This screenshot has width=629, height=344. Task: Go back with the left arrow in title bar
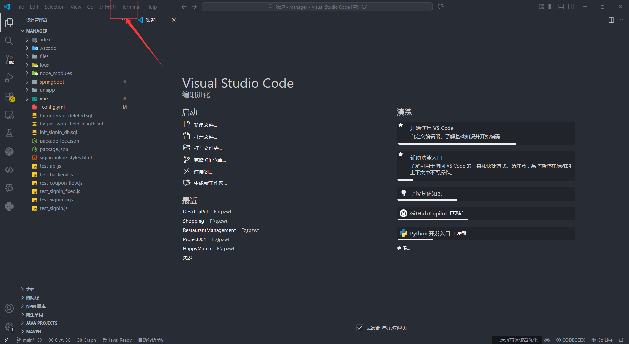tap(184, 7)
